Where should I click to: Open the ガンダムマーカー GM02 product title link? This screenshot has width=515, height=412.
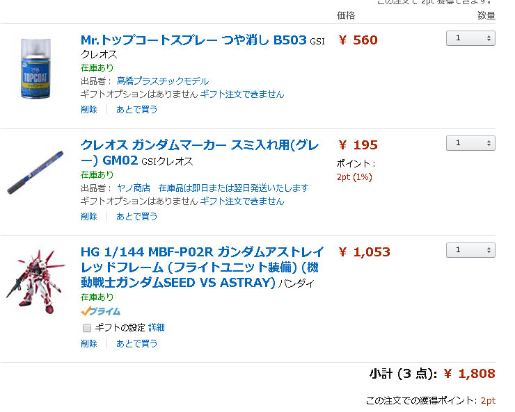click(200, 145)
